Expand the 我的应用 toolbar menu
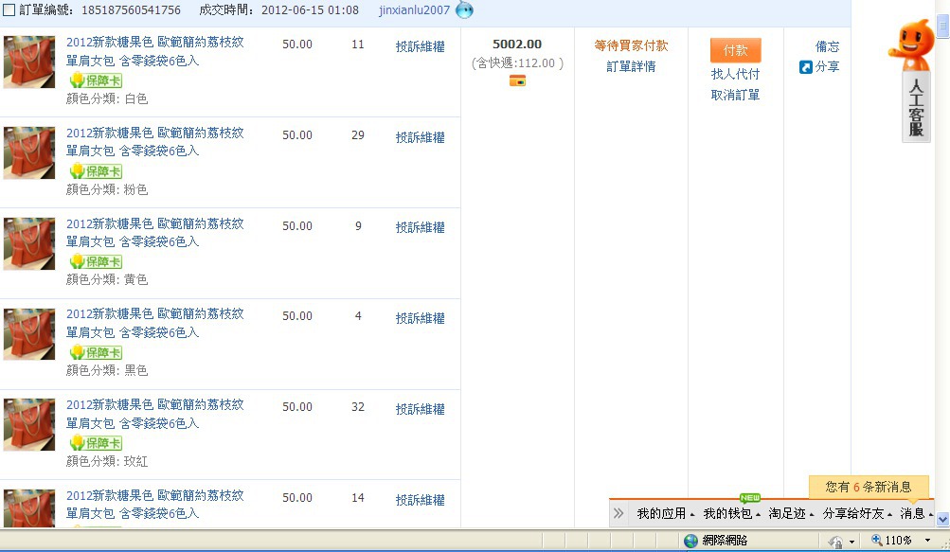Screen dimensions: 950x552 tap(665, 514)
